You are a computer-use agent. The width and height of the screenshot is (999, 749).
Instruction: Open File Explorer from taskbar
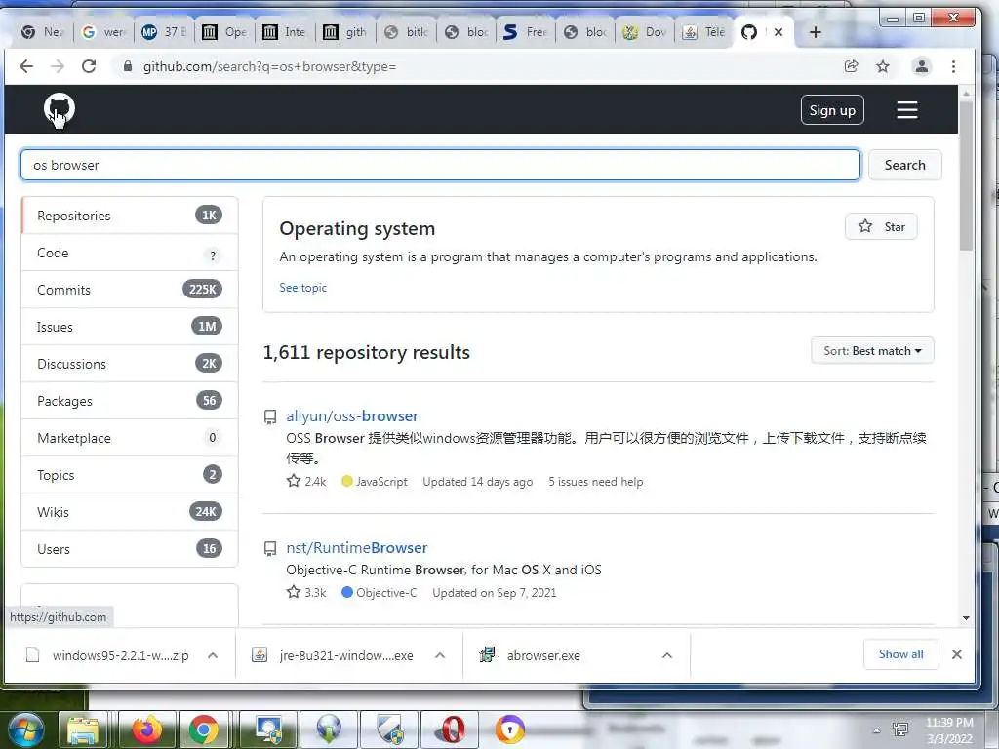(x=83, y=729)
